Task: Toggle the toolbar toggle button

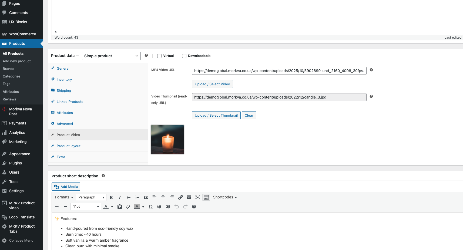Action: point(206,197)
